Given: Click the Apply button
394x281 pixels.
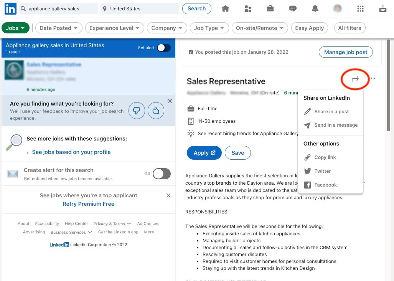Looking at the screenshot, I should click(x=204, y=153).
